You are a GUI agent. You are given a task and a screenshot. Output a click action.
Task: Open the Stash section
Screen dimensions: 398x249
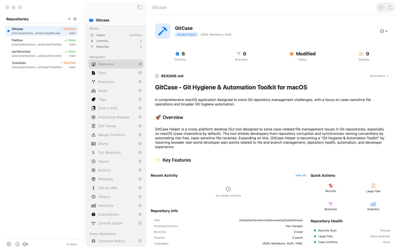(116, 91)
